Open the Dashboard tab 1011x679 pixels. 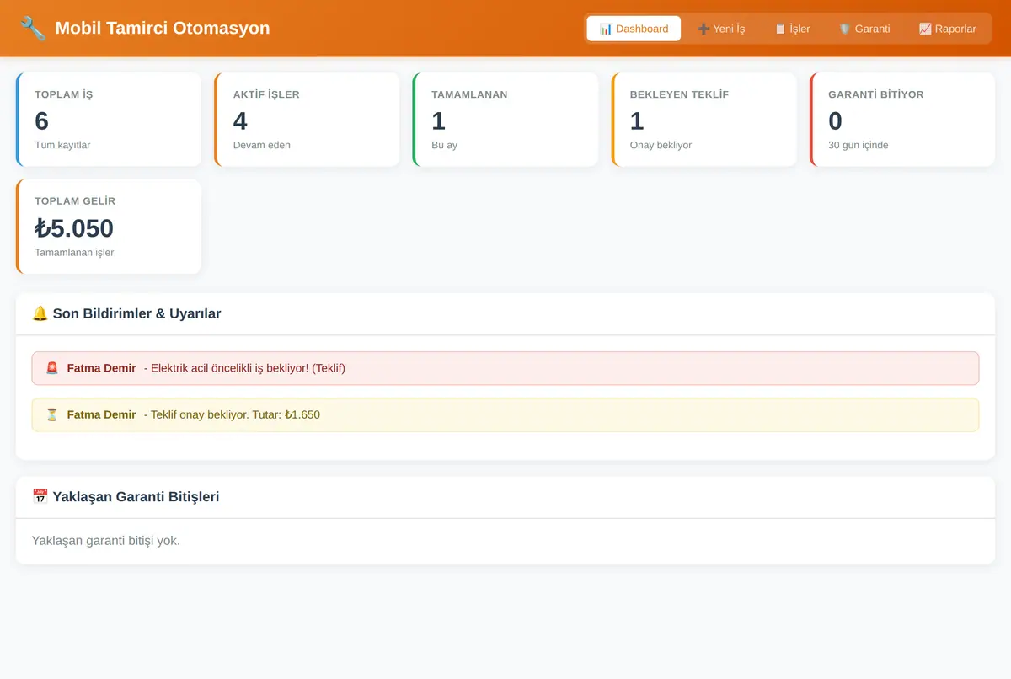(x=634, y=29)
